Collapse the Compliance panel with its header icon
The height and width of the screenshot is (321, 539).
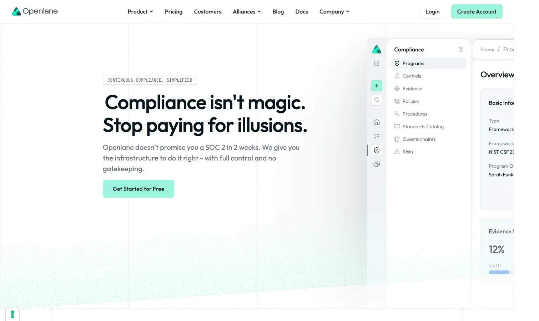pyautogui.click(x=461, y=50)
